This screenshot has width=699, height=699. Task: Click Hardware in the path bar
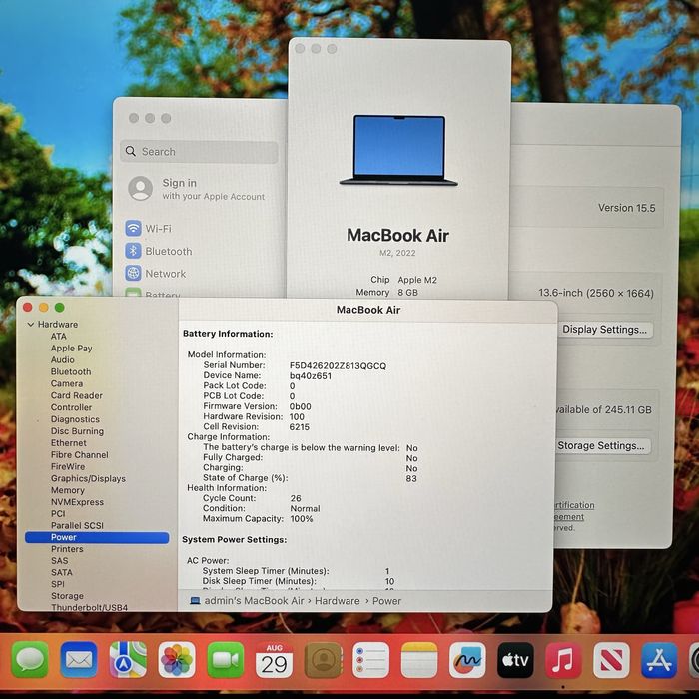click(338, 601)
